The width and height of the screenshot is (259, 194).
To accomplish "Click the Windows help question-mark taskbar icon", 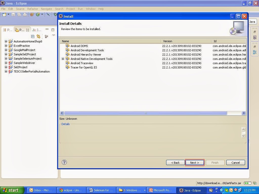I will pyautogui.click(x=211, y=190).
